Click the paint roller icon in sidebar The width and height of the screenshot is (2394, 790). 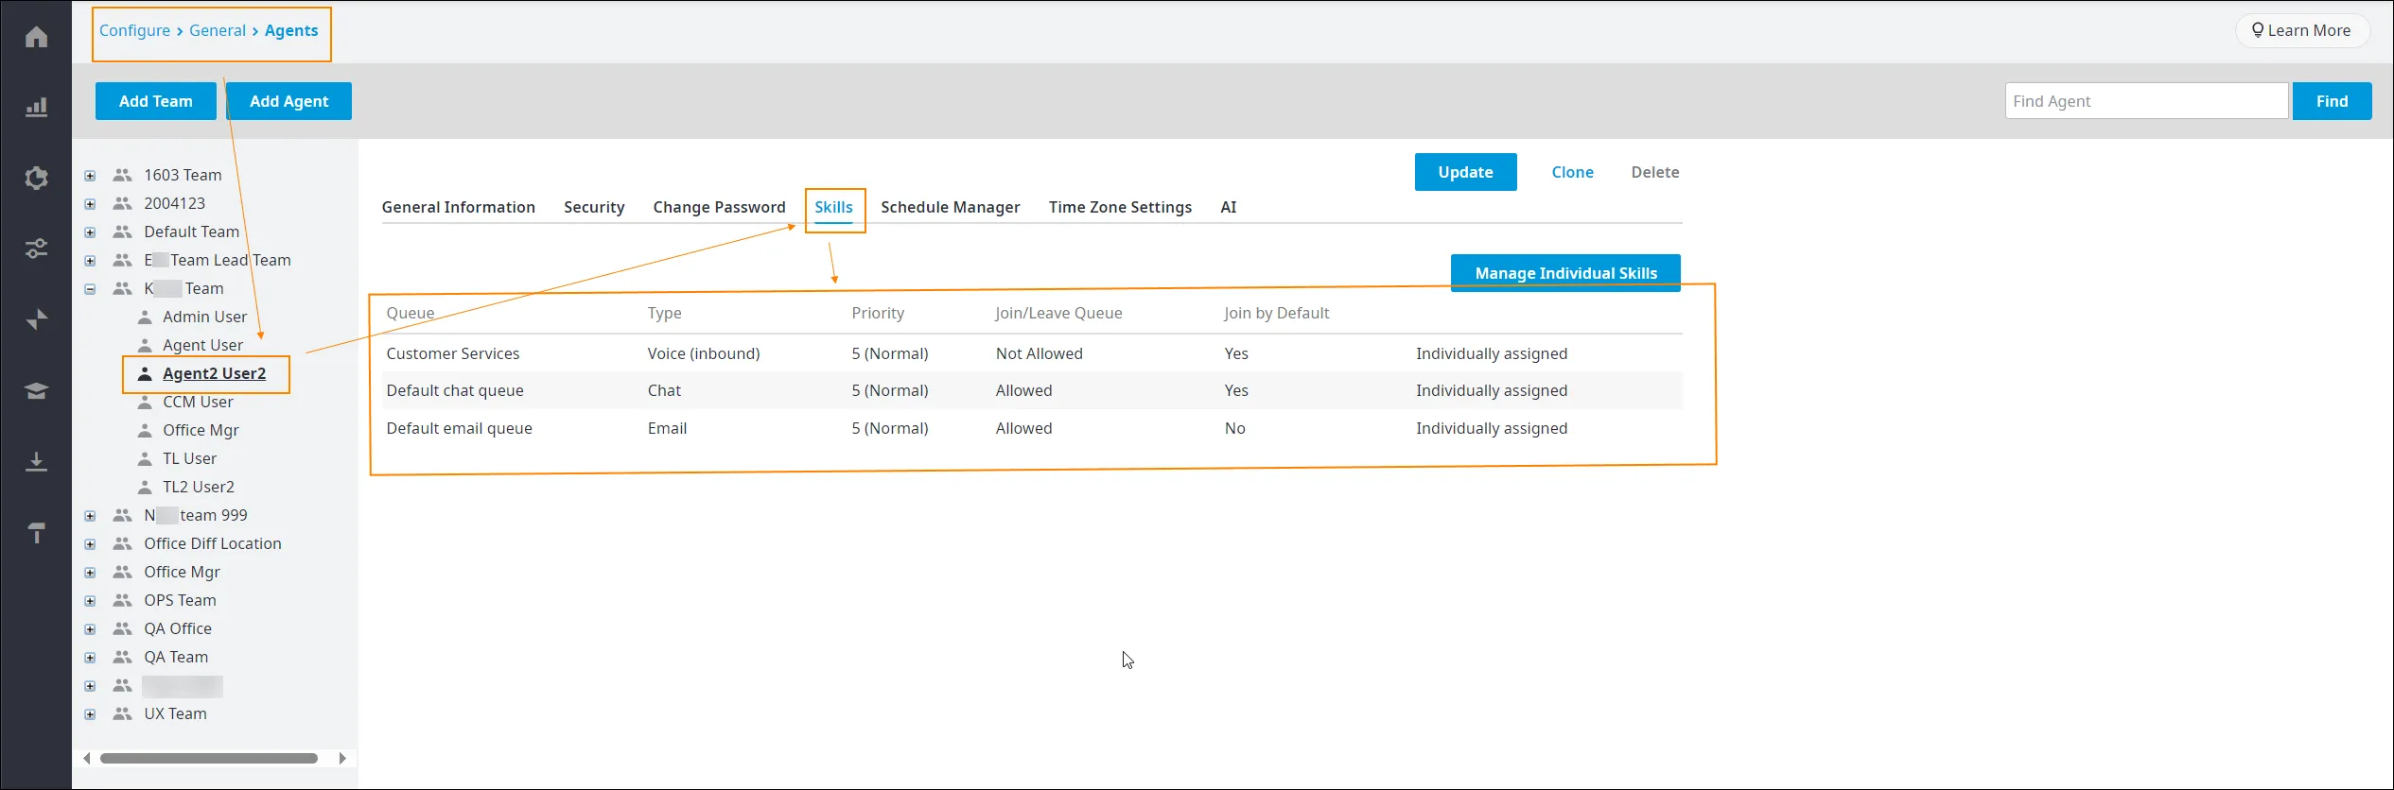point(36,533)
